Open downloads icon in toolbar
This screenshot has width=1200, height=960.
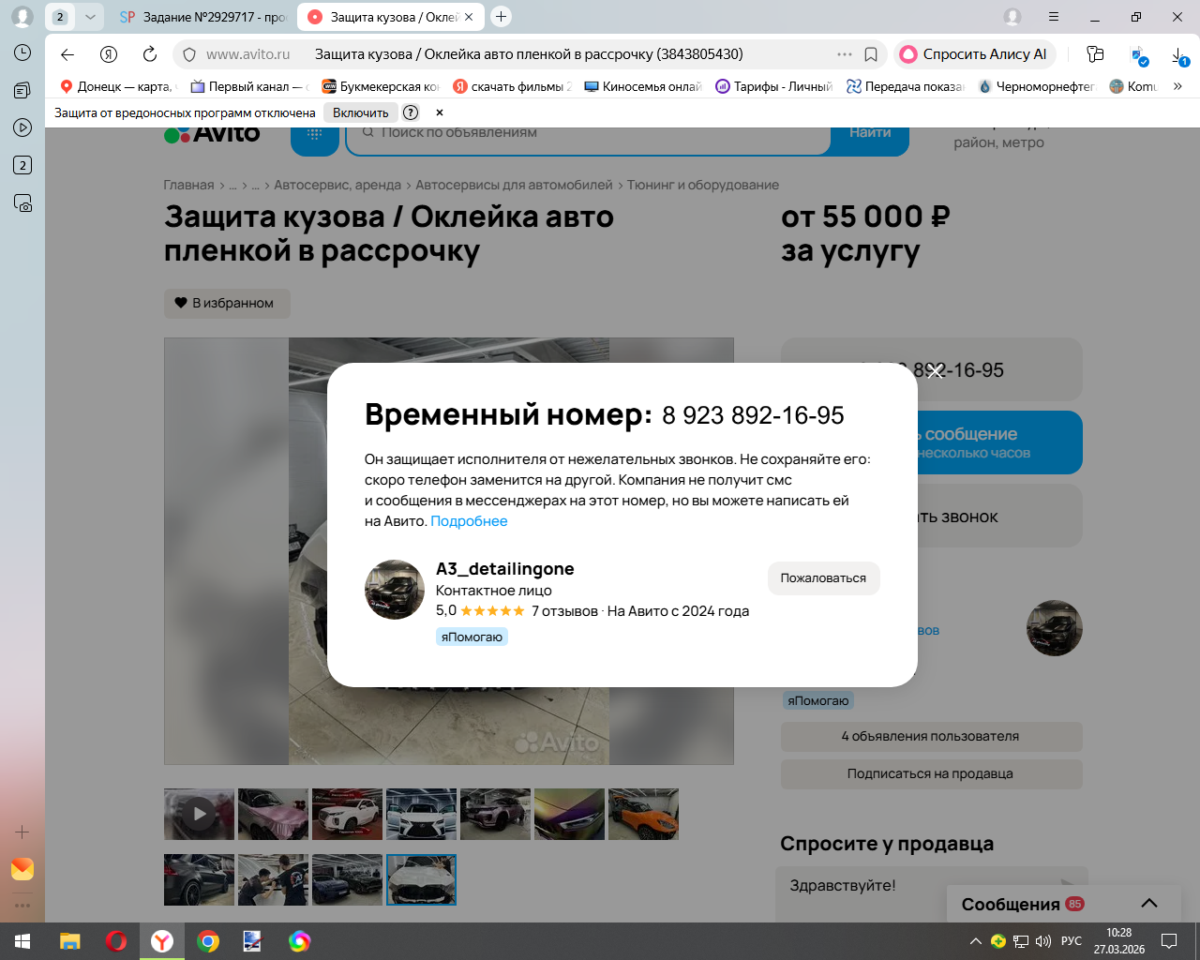click(1179, 56)
